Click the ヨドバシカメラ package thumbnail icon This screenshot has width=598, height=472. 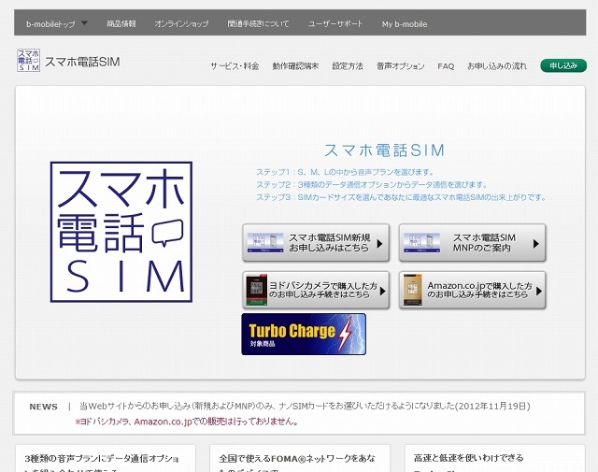tap(256, 290)
